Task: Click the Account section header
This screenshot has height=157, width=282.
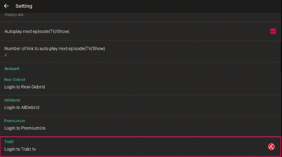Action: click(x=12, y=69)
